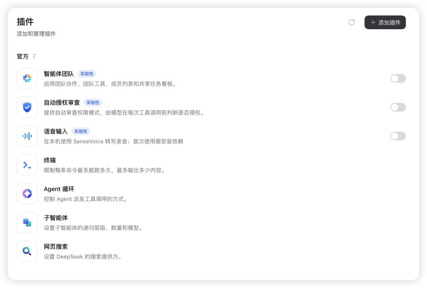Select the 语音输入 title
427x288 pixels.
point(56,131)
